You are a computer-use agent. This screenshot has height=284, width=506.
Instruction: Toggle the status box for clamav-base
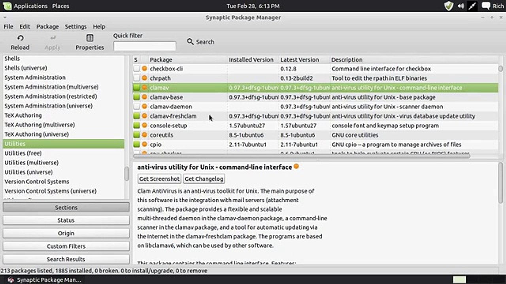point(136,97)
